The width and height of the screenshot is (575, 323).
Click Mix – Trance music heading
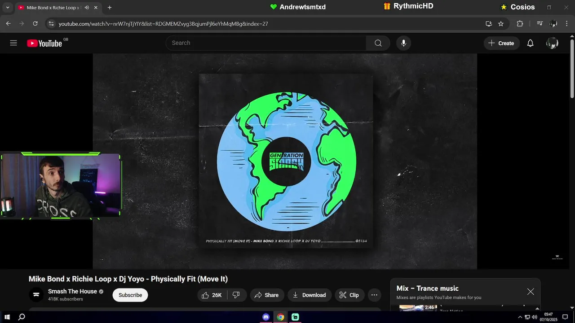click(x=428, y=288)
